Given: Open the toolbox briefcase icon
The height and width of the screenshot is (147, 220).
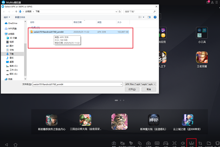Looking at the screenshot, I should click(x=148, y=143).
